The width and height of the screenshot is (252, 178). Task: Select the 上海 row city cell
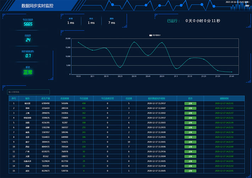[x=27, y=113]
